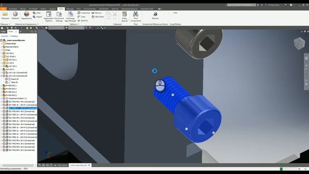
Task: Launch the VBA Editor
Action: (98, 17)
